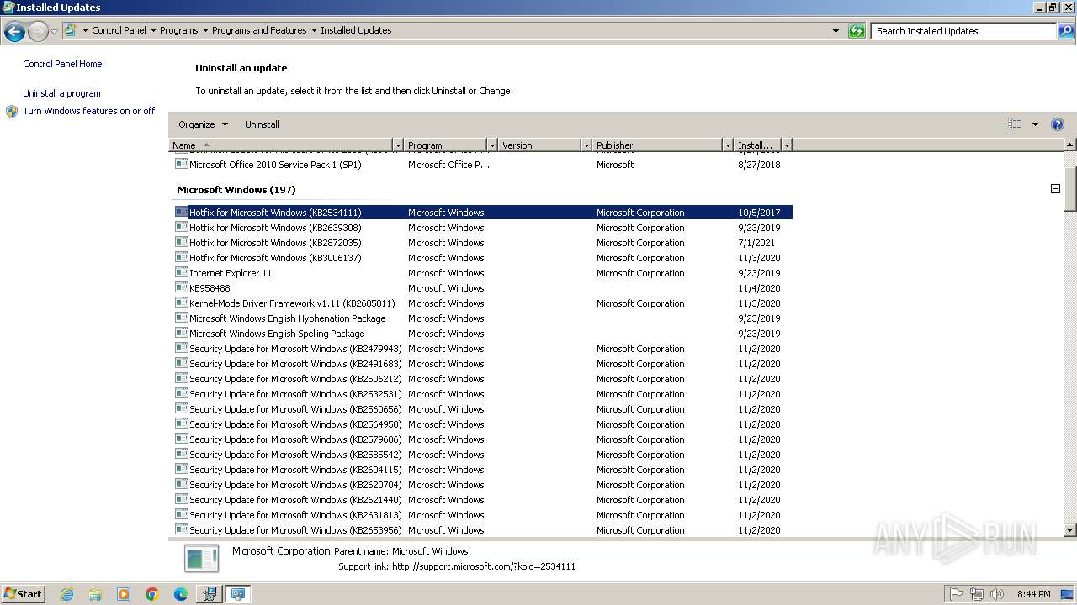Sort by the Name column header

tap(281, 145)
